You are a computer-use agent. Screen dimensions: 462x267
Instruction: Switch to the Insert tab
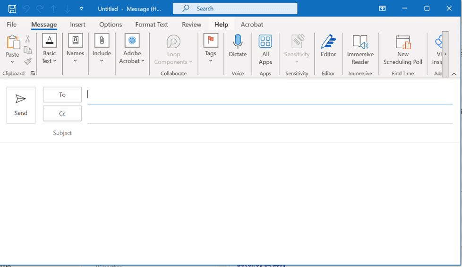coord(77,25)
